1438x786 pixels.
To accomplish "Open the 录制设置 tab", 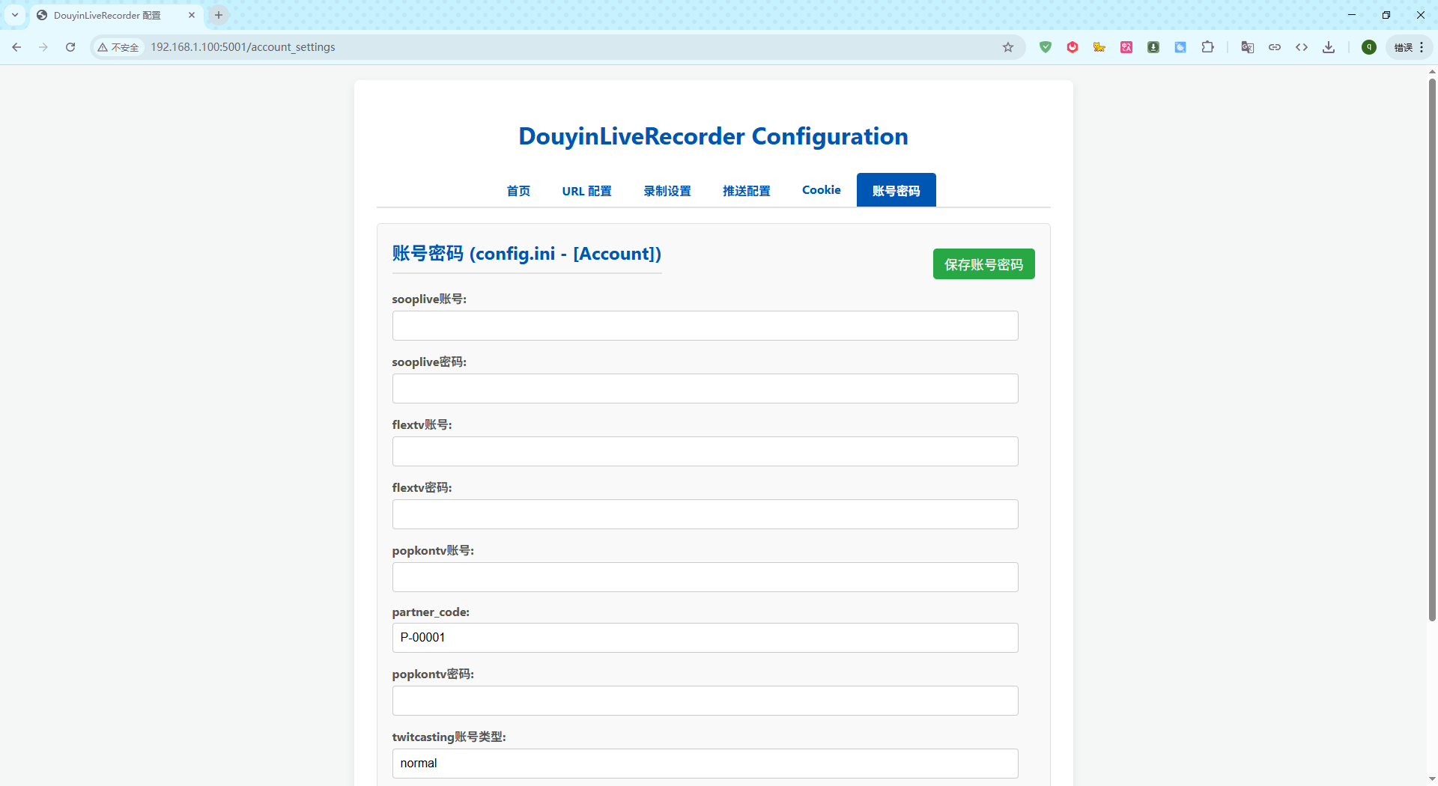I will point(667,191).
